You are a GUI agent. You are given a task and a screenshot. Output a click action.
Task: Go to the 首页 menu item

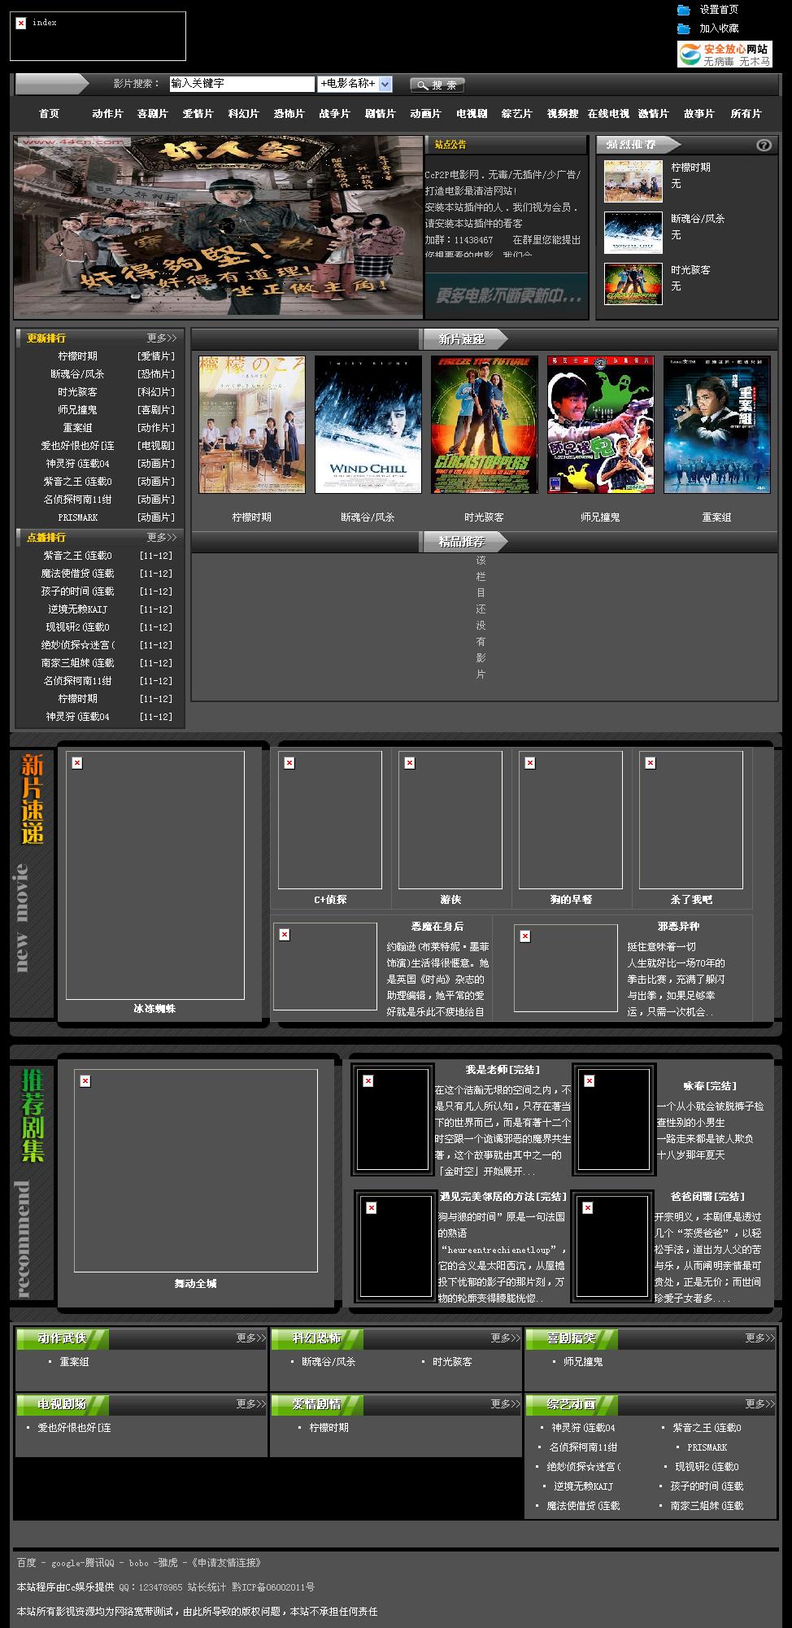[49, 114]
